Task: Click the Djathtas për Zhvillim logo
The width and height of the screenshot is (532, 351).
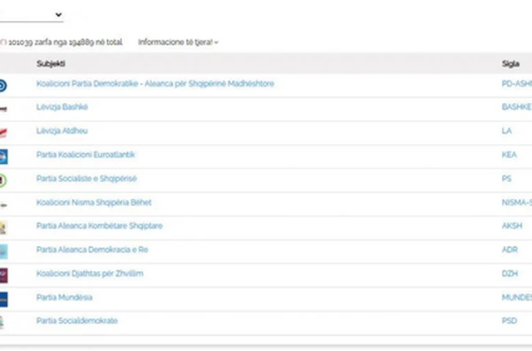Action: 3,275
